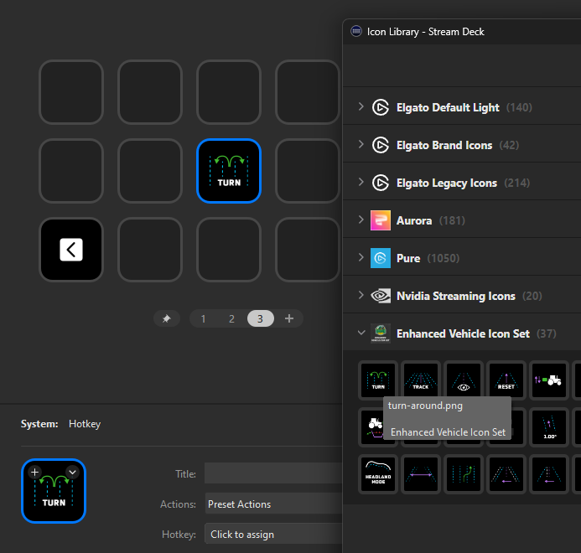The width and height of the screenshot is (581, 553).
Task: Click the Elgato Brand Icons logo
Action: click(381, 145)
